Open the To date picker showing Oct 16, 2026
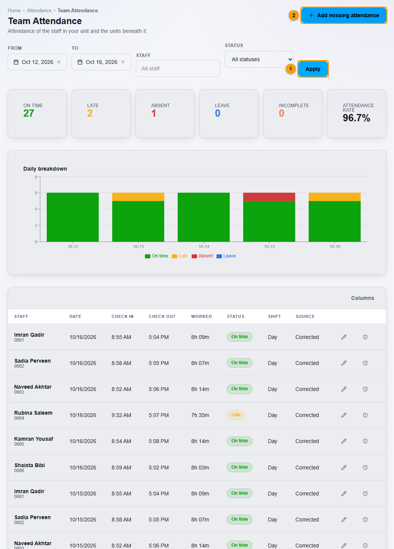This screenshot has height=549, width=394. [101, 62]
